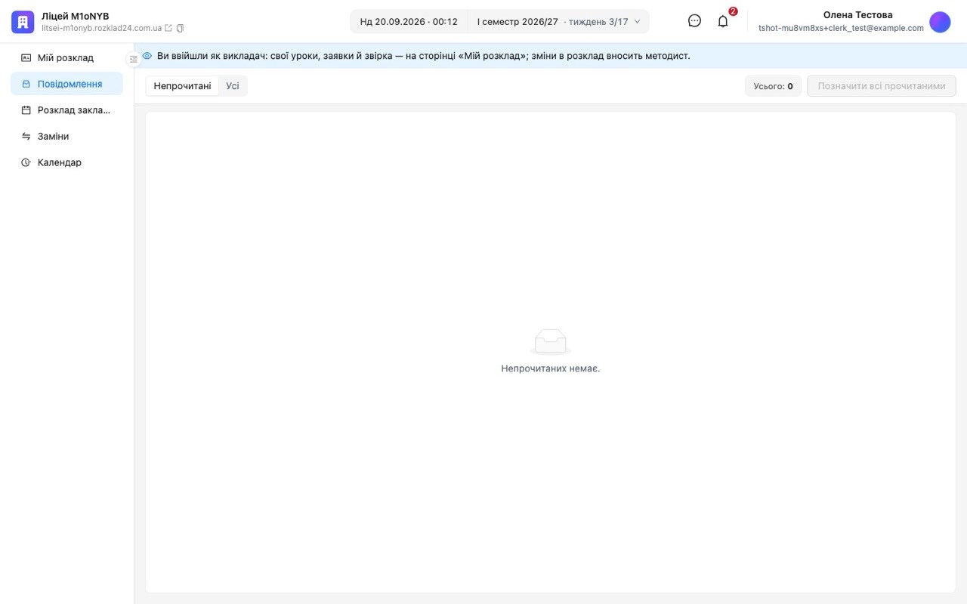967x604 pixels.
Task: Select the Непрочитані tab
Action: click(x=183, y=86)
